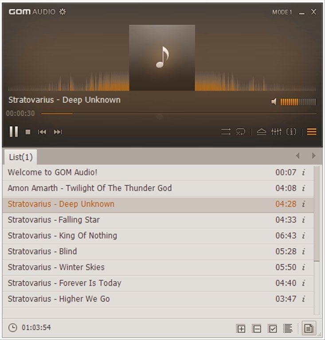
Task: Add files with the plus list icon
Action: tap(241, 328)
